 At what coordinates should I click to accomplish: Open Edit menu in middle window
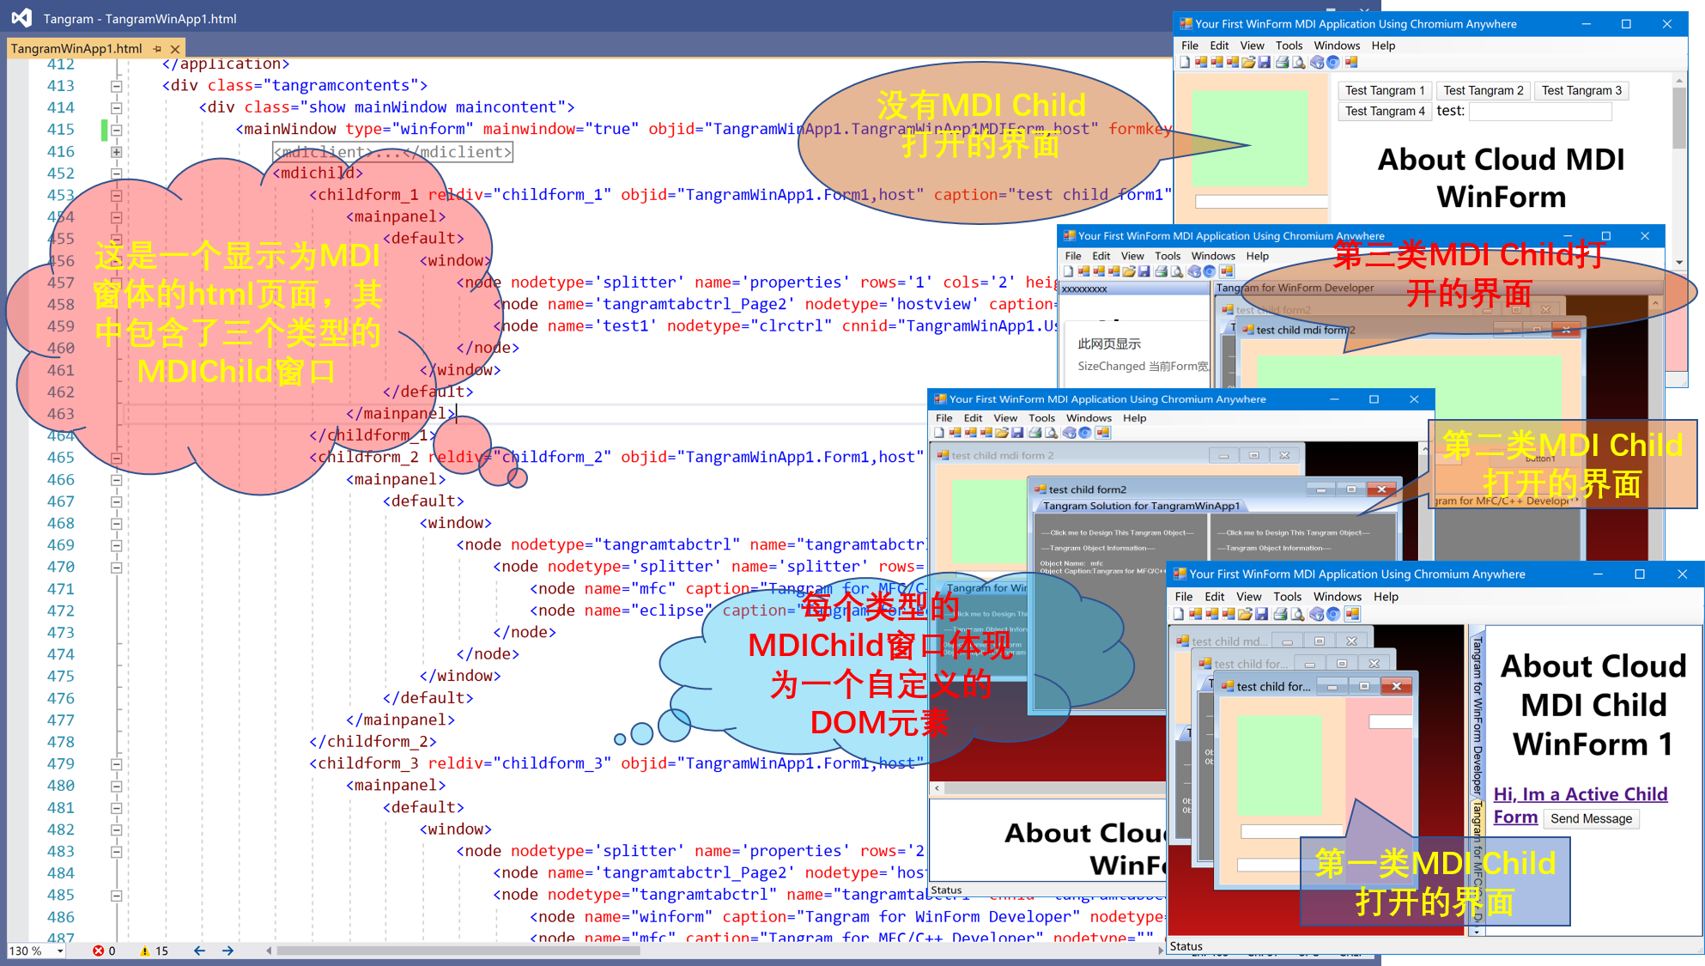(x=973, y=418)
